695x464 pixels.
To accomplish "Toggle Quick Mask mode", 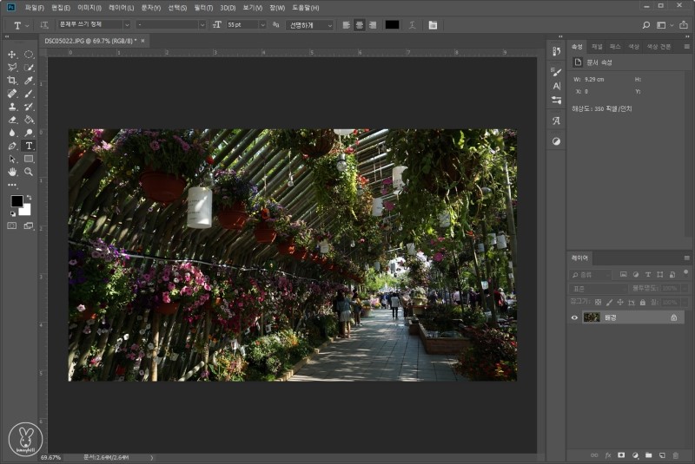I will [12, 225].
